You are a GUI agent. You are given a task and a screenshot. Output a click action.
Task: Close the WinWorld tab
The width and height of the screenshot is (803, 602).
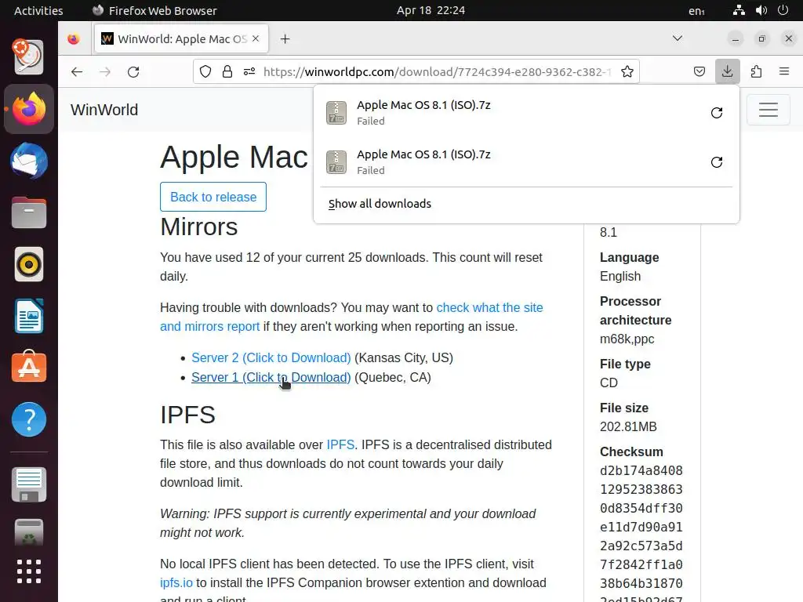256,38
